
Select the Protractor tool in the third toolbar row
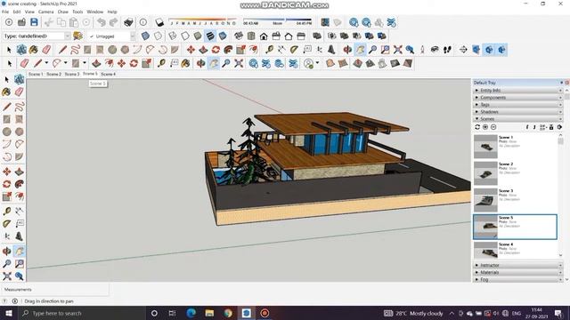(x=294, y=50)
